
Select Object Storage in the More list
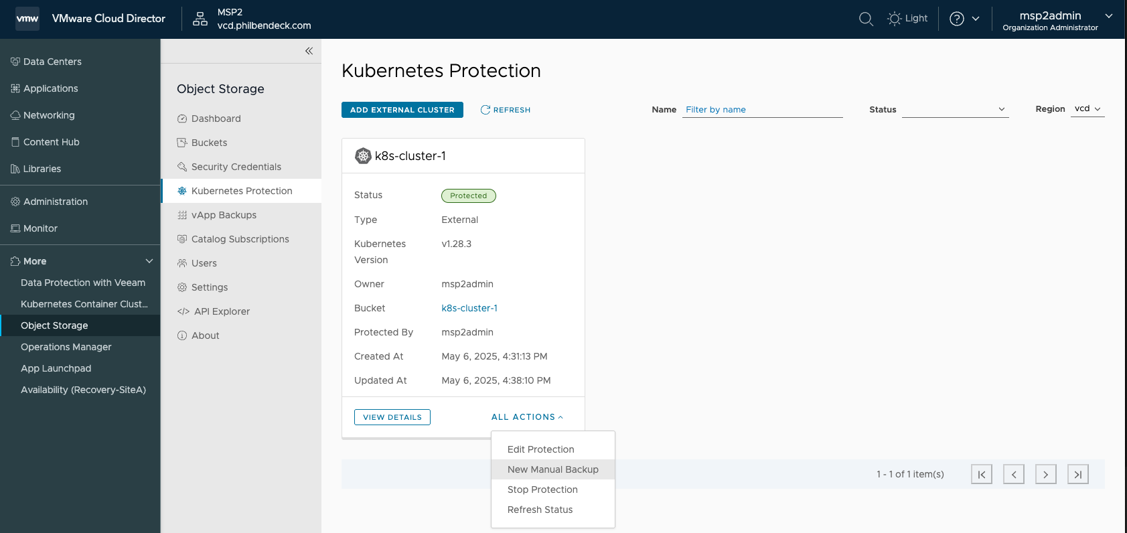click(80, 325)
